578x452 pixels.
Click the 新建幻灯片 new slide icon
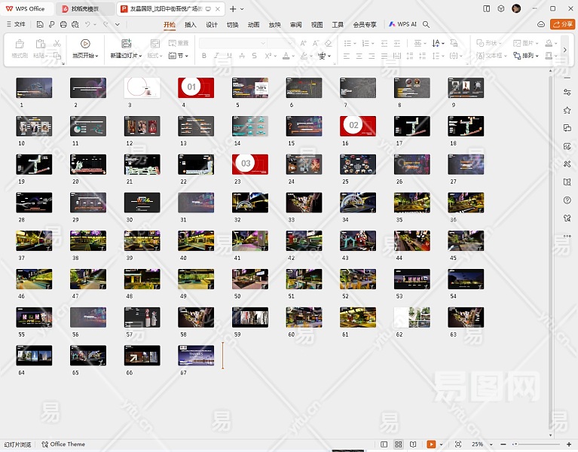pos(126,44)
